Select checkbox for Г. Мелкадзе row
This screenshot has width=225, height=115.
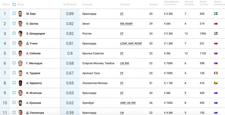(x=14, y=63)
